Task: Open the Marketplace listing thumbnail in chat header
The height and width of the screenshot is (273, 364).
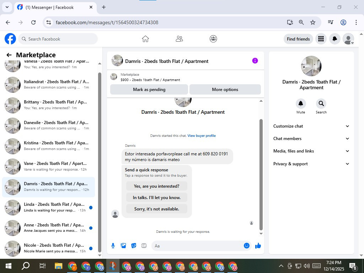Action: (113, 77)
